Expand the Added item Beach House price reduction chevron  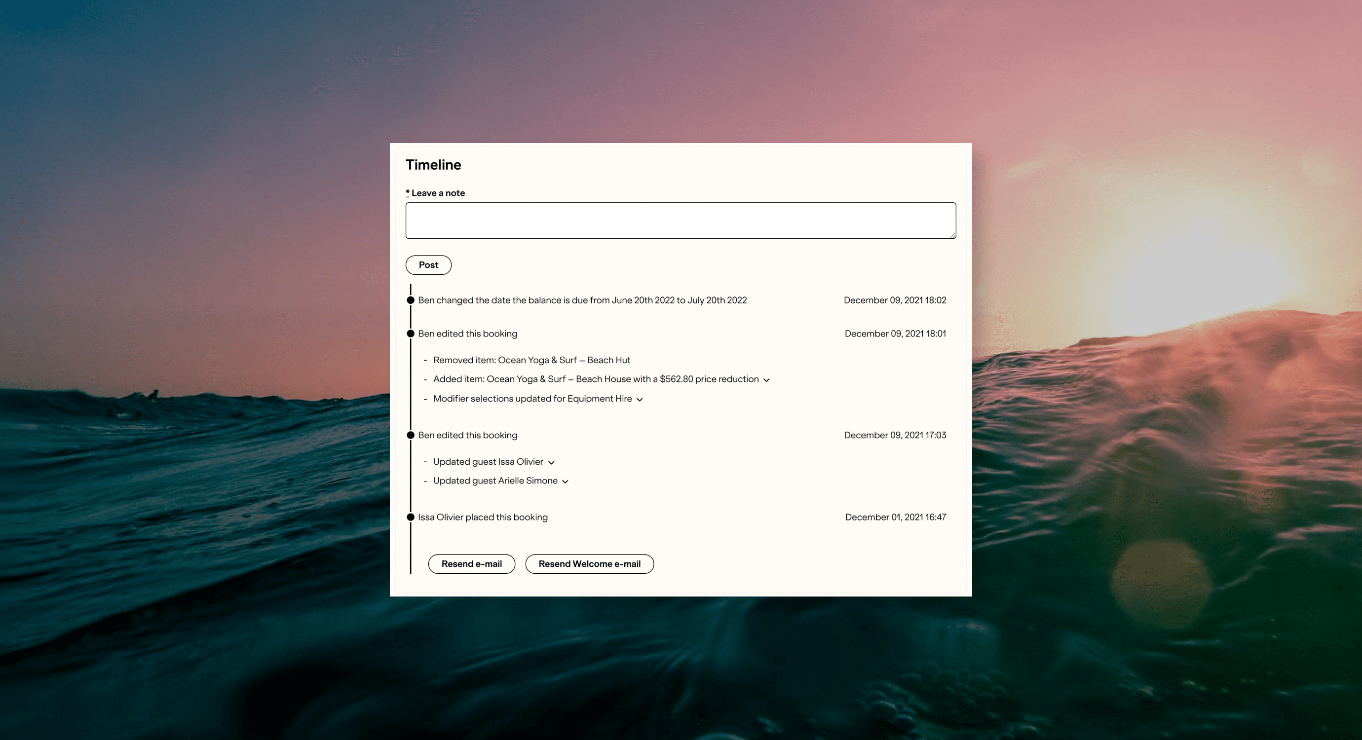tap(766, 380)
